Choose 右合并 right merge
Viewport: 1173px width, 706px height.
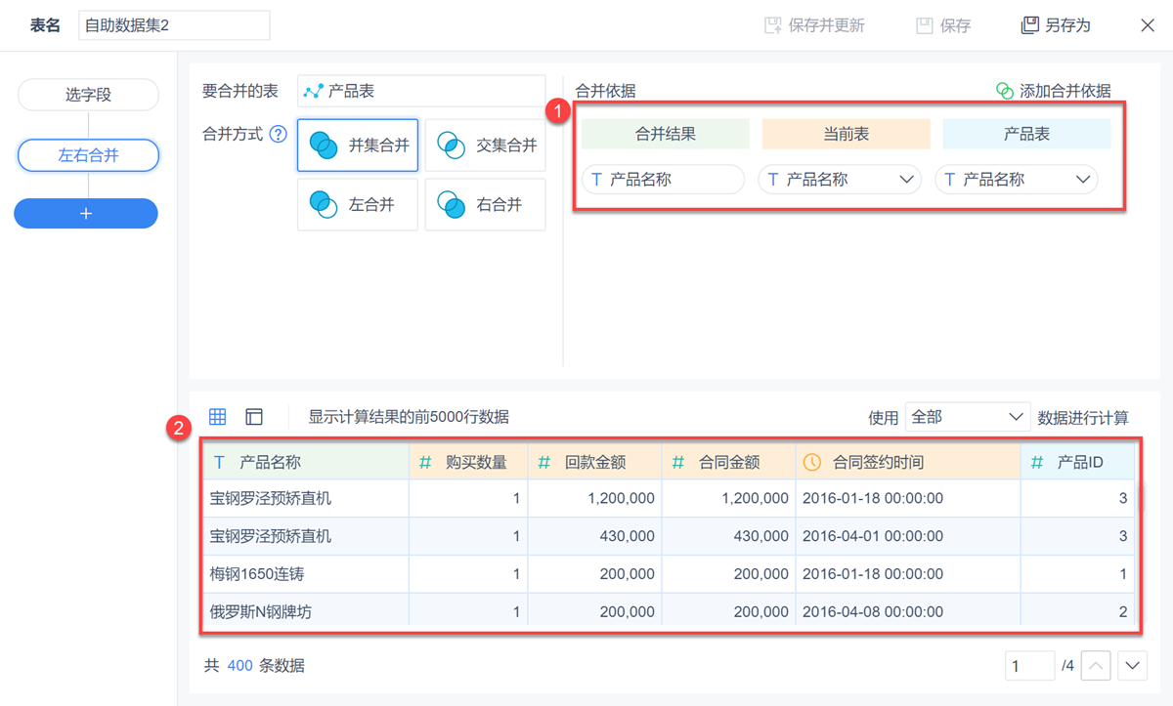tap(486, 205)
